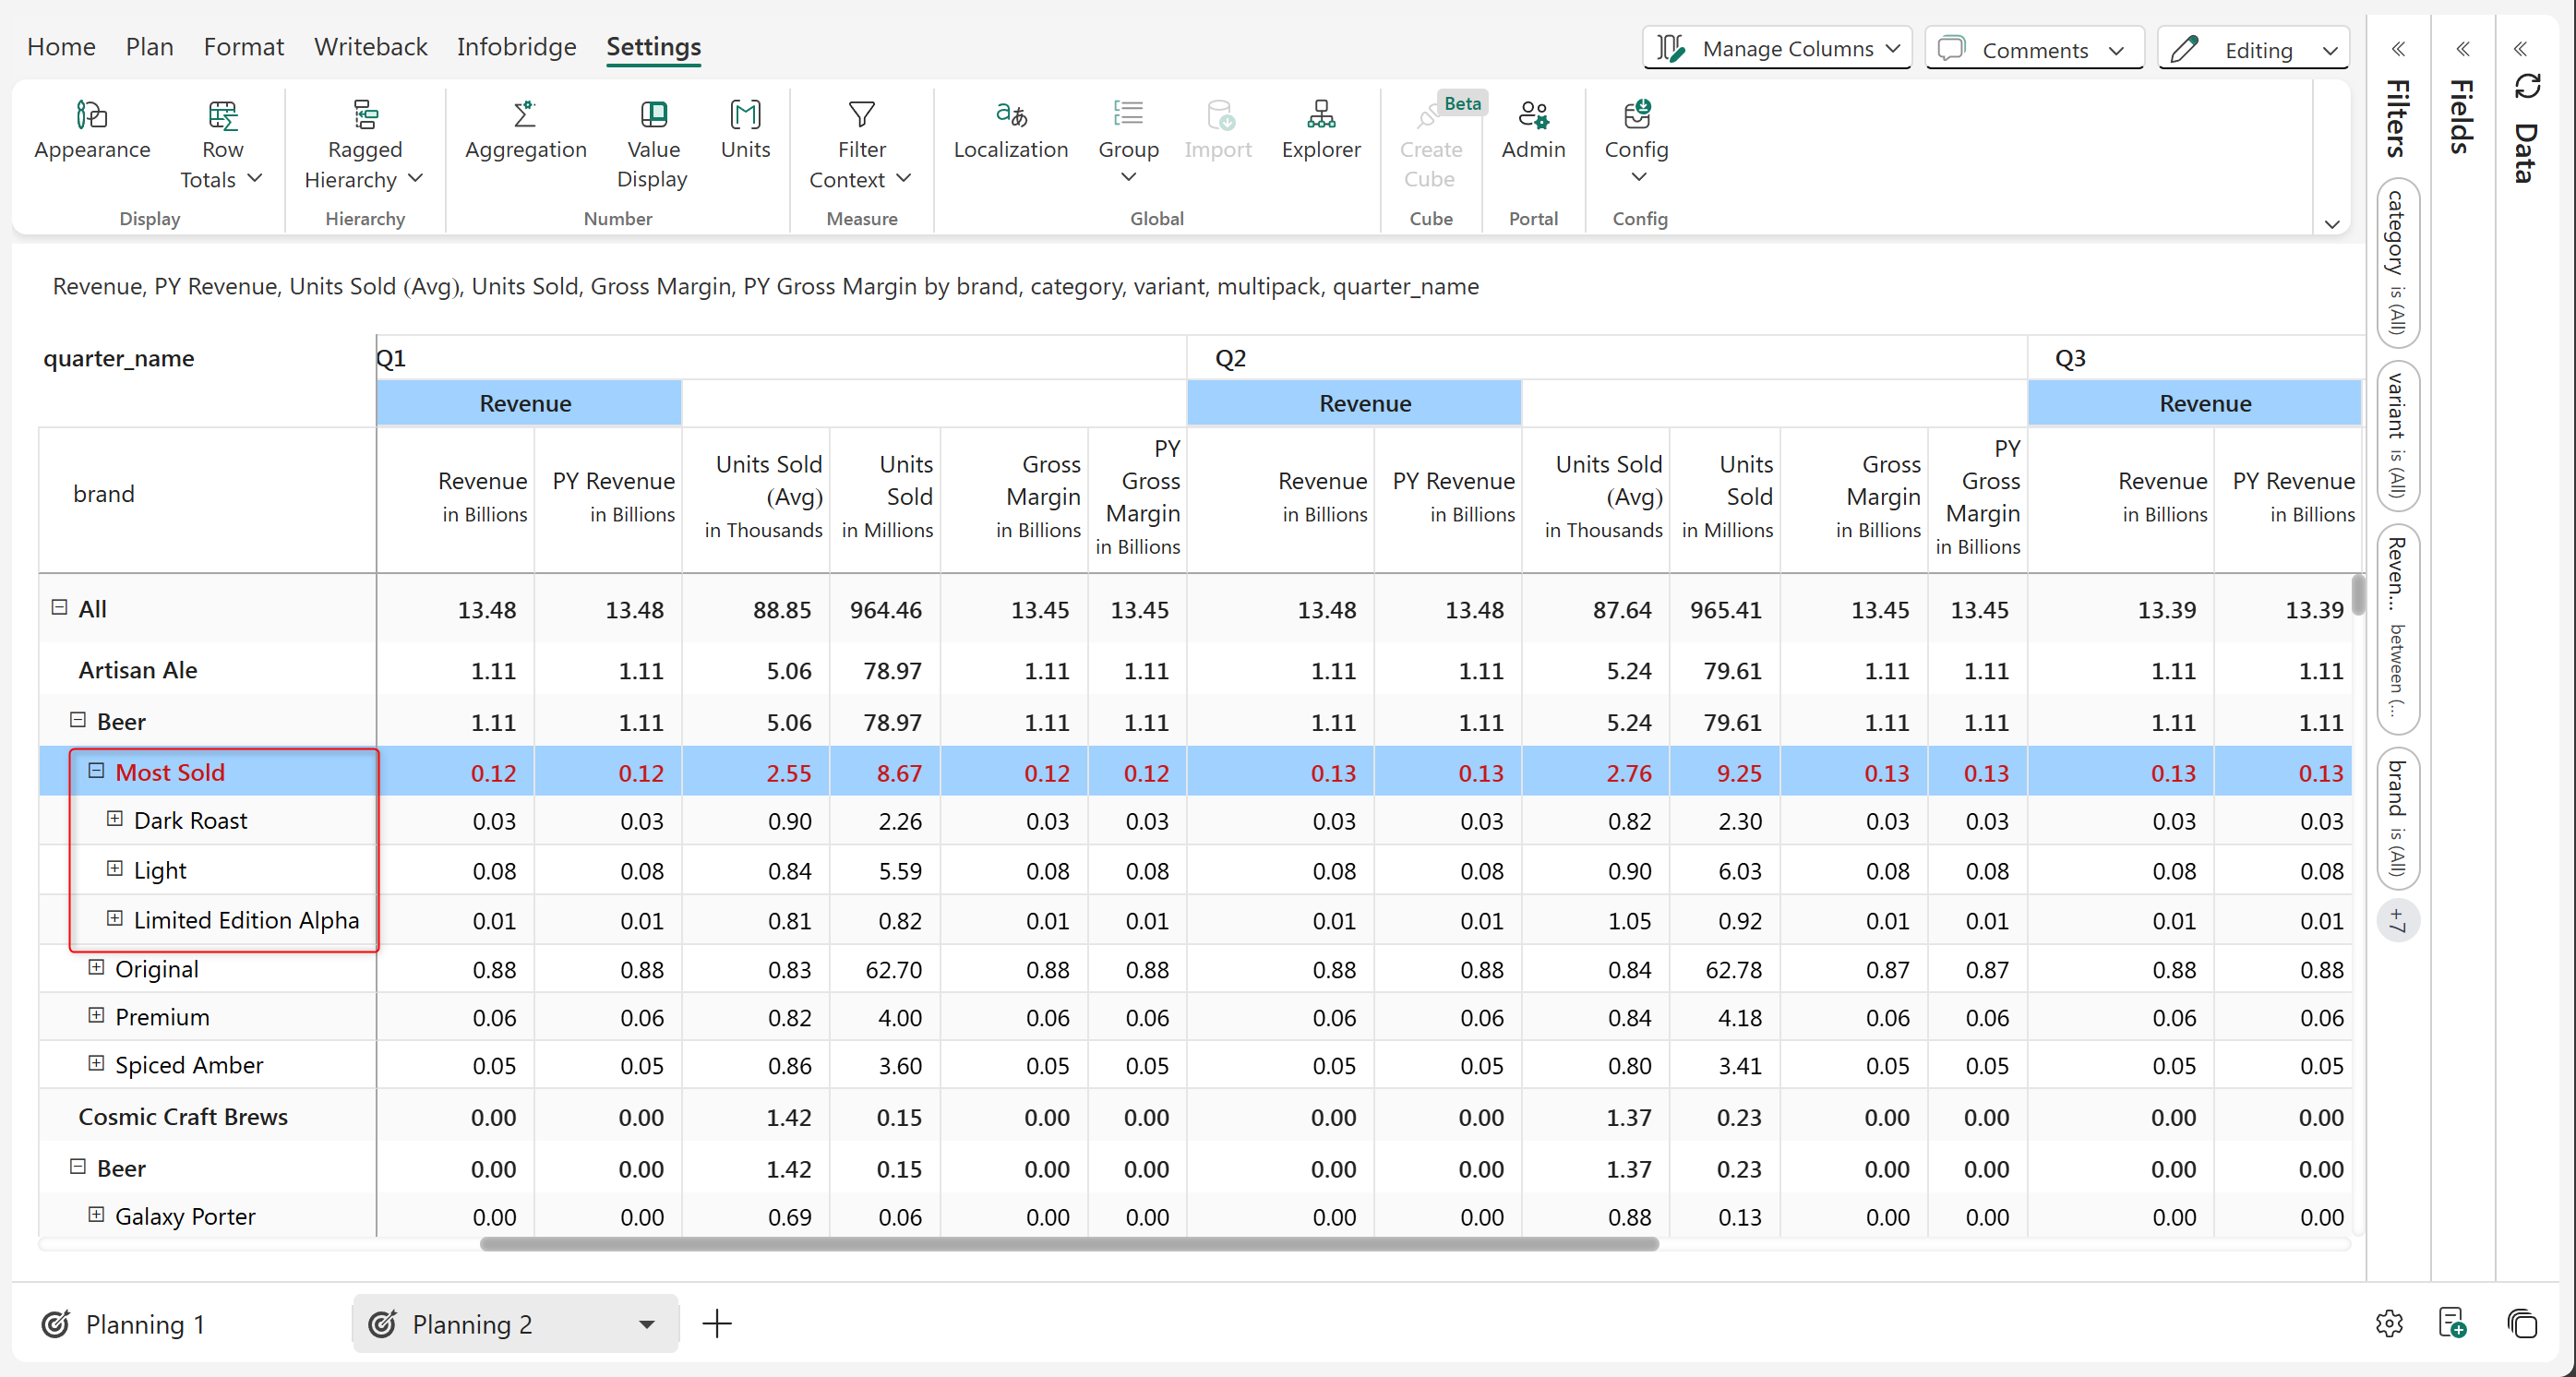2576x1377 pixels.
Task: Switch to the Writeback tab
Action: [x=370, y=47]
